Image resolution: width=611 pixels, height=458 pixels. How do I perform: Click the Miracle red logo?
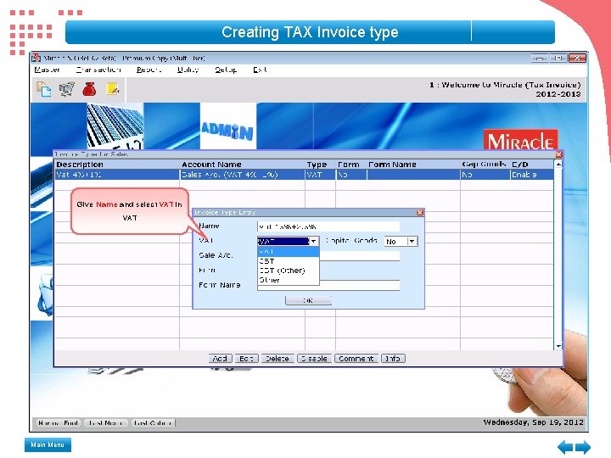[x=520, y=140]
